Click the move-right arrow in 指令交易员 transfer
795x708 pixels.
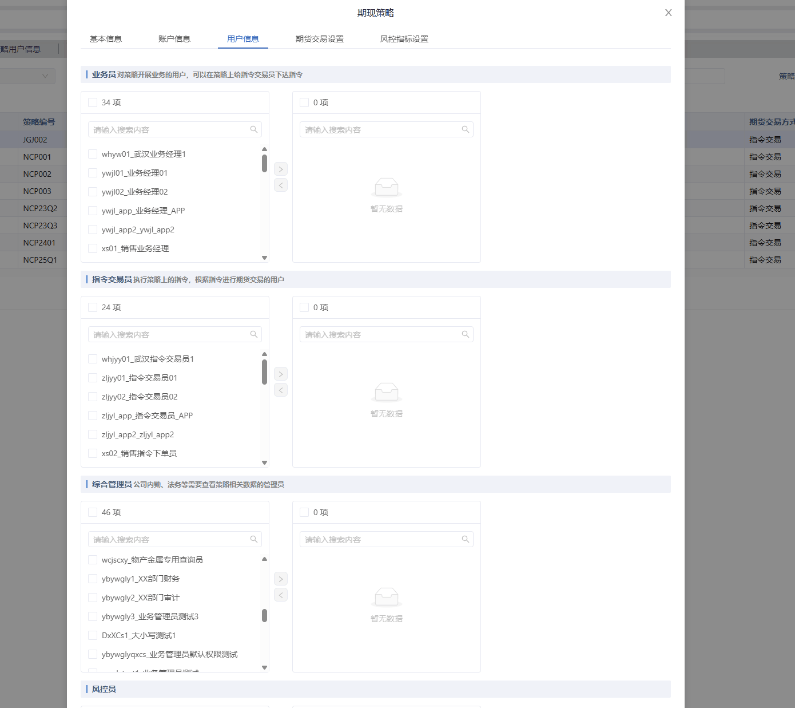281,374
